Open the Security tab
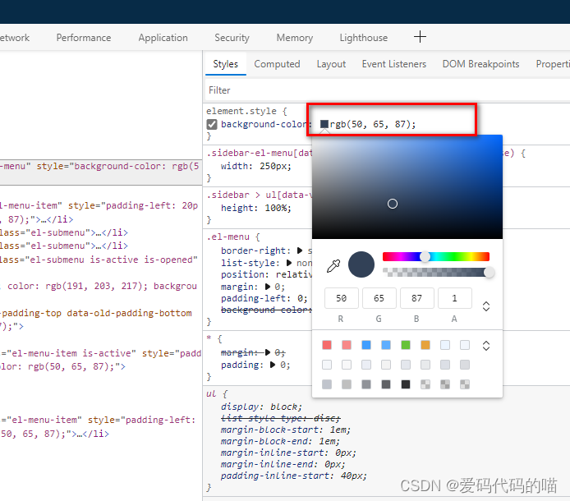The height and width of the screenshot is (501, 570). (x=232, y=38)
